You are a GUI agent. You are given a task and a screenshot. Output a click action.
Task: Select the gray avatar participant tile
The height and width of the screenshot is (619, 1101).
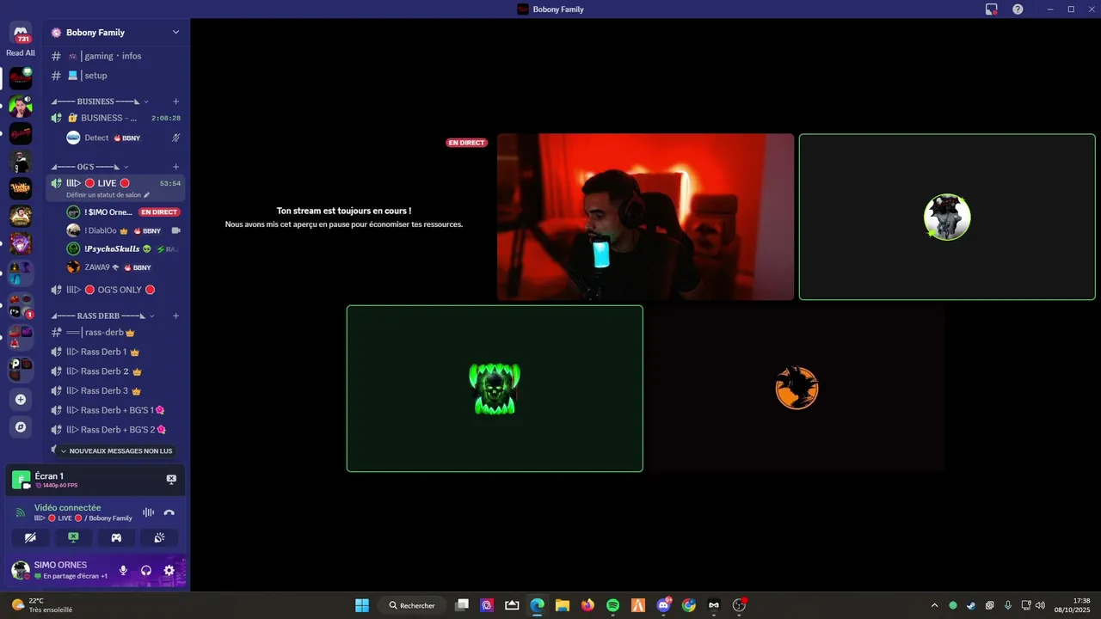[x=947, y=217]
